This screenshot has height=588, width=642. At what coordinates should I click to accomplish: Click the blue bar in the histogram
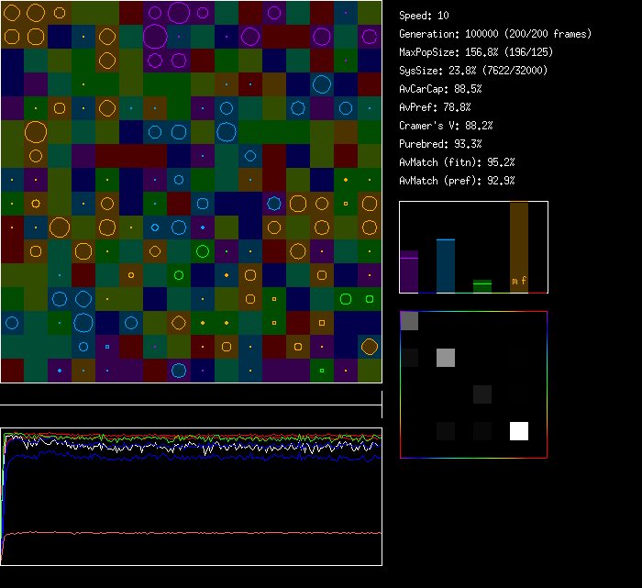pyautogui.click(x=446, y=266)
